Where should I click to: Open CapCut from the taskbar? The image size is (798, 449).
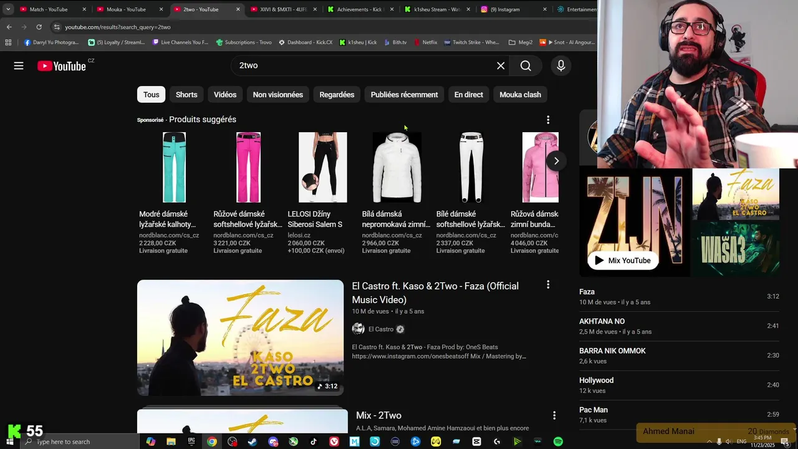coord(476,442)
